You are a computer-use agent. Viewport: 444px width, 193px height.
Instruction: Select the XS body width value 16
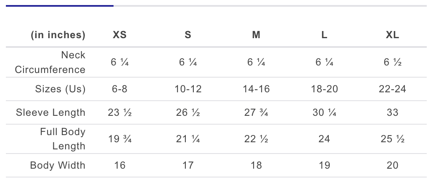(120, 165)
